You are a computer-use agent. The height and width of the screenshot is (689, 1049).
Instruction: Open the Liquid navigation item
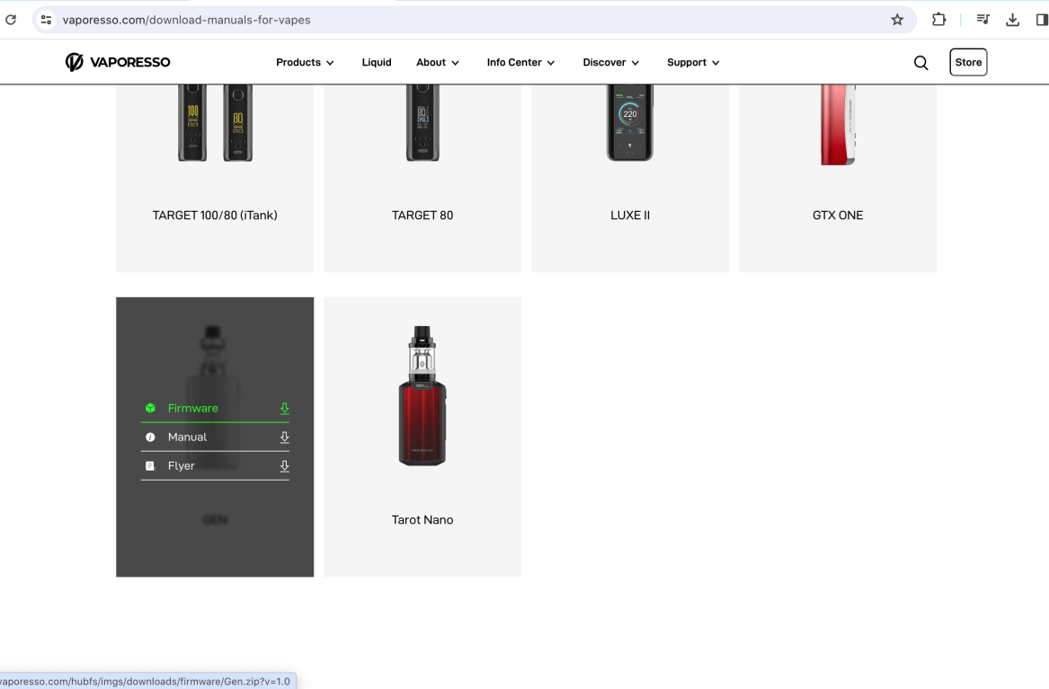[377, 62]
